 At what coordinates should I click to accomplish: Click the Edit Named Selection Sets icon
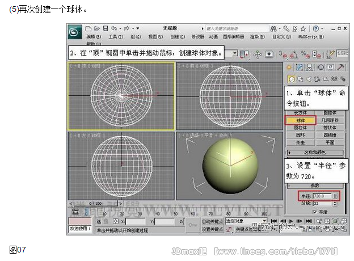point(330,54)
